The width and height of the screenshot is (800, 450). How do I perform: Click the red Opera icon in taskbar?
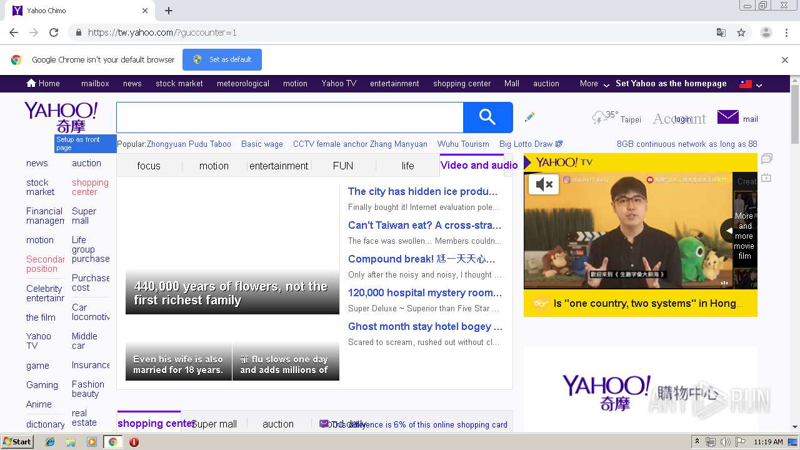(x=134, y=442)
